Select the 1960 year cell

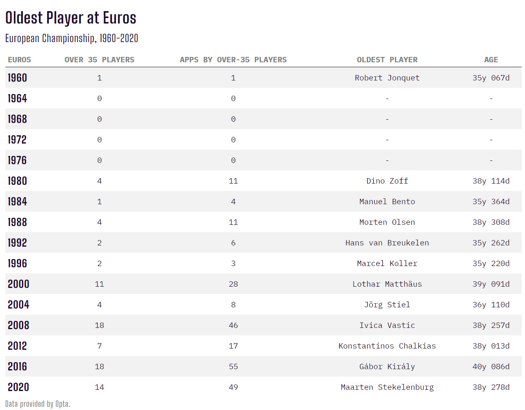click(x=17, y=78)
